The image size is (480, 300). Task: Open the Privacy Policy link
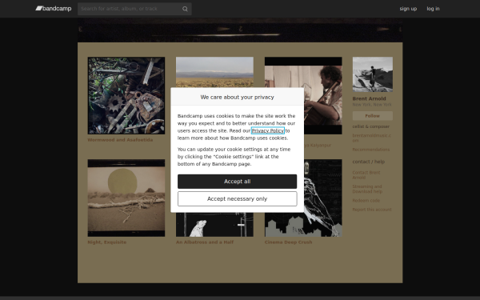[267, 130]
